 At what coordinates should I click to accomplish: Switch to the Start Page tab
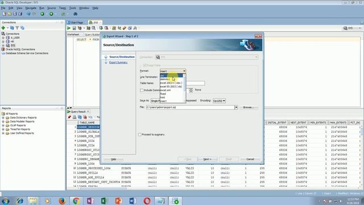(x=77, y=23)
